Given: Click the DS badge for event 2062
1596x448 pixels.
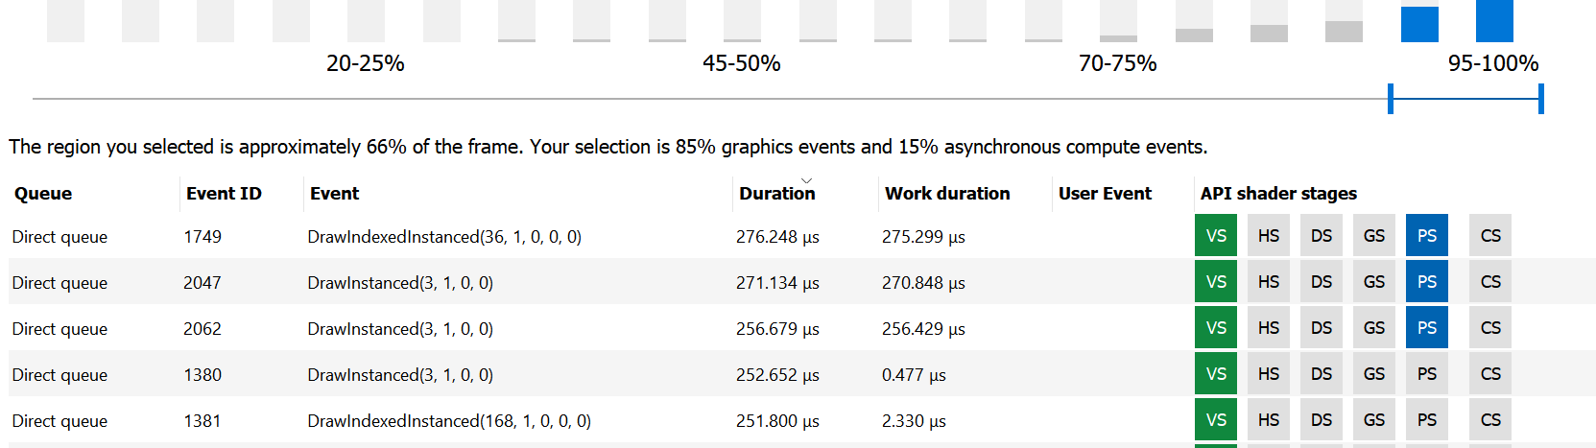Looking at the screenshot, I should (x=1321, y=328).
